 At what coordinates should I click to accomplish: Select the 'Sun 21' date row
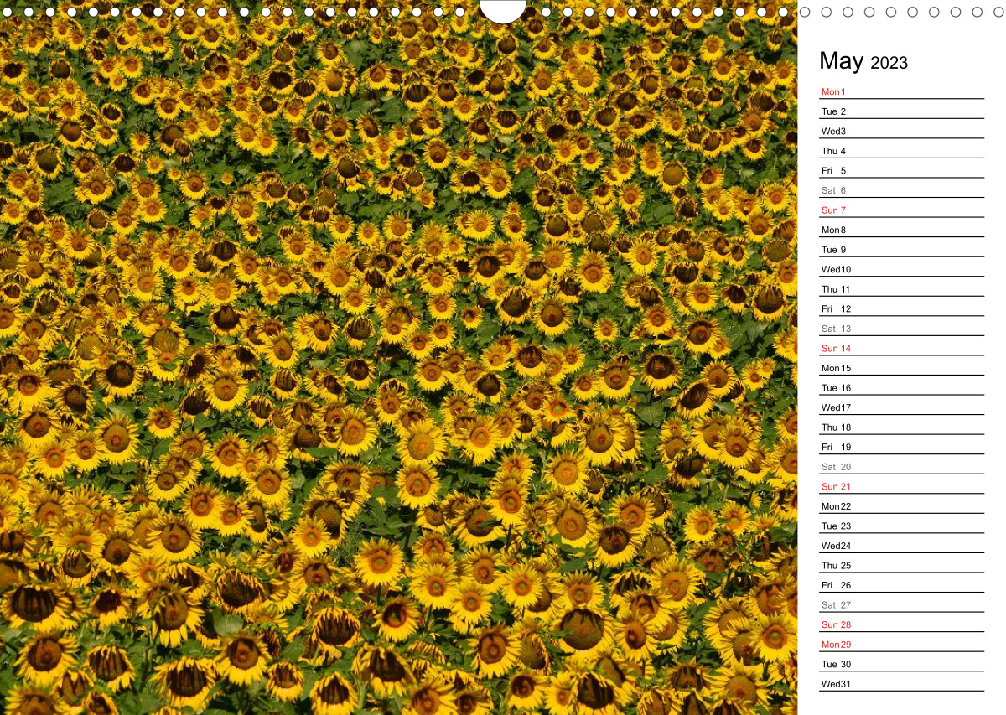[x=901, y=484]
